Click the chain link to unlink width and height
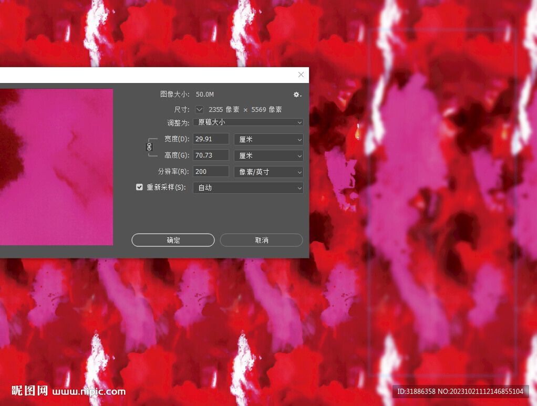This screenshot has height=406, width=537. (x=150, y=147)
